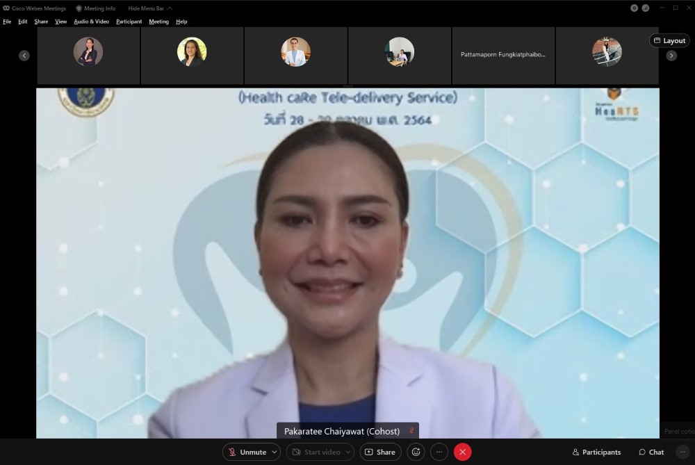Open the Audio & Video menu

coord(91,22)
